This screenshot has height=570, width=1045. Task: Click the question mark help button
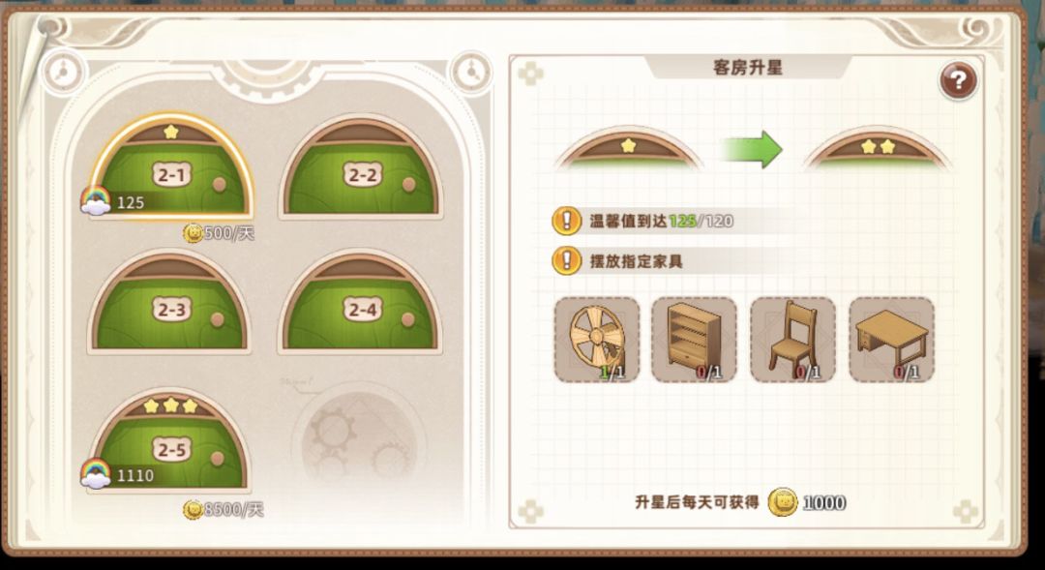(x=958, y=80)
